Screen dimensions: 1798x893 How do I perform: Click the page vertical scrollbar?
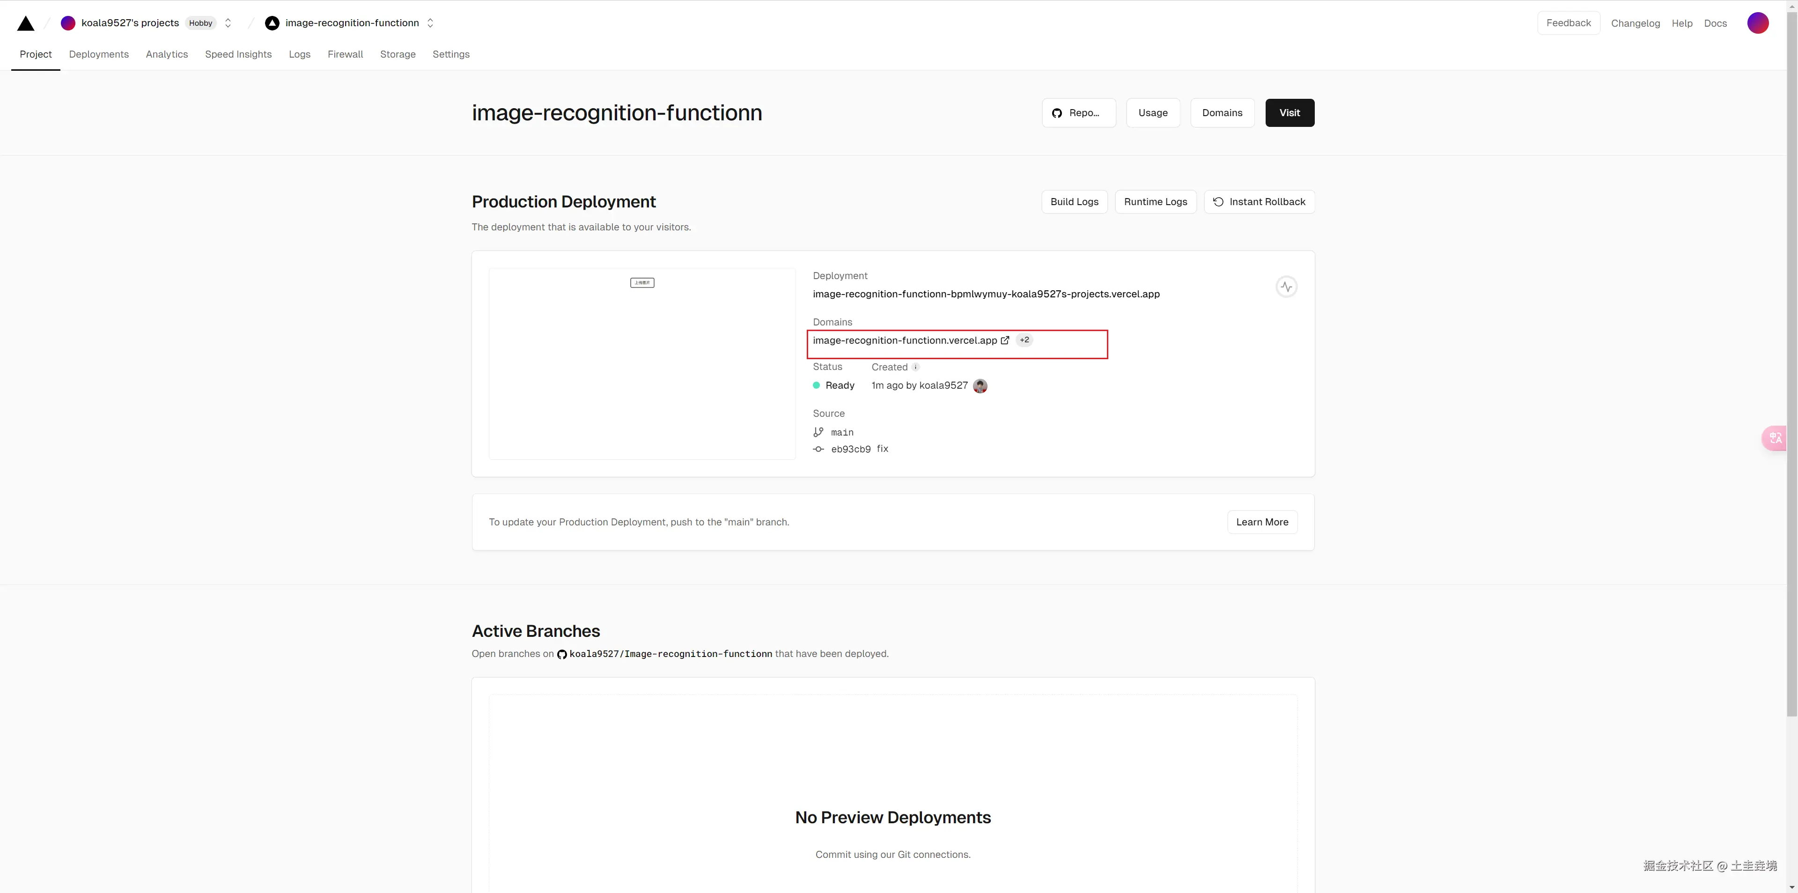(x=1792, y=349)
